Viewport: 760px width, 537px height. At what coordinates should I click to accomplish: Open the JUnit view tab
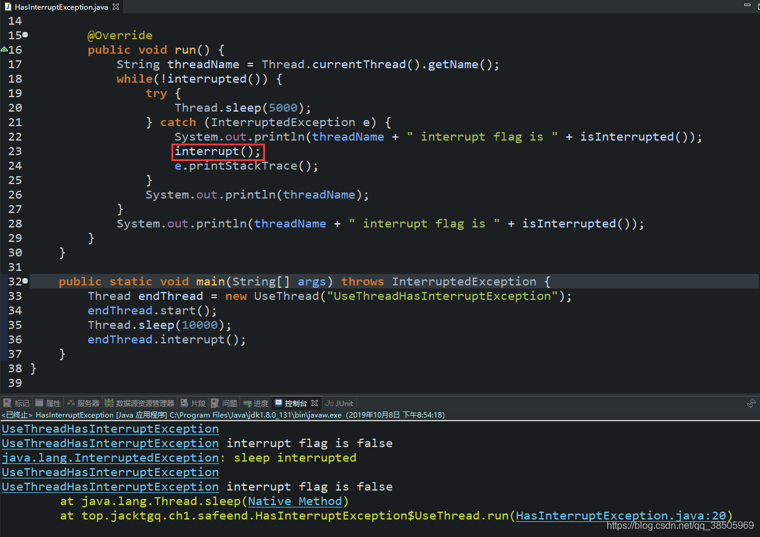pyautogui.click(x=339, y=403)
